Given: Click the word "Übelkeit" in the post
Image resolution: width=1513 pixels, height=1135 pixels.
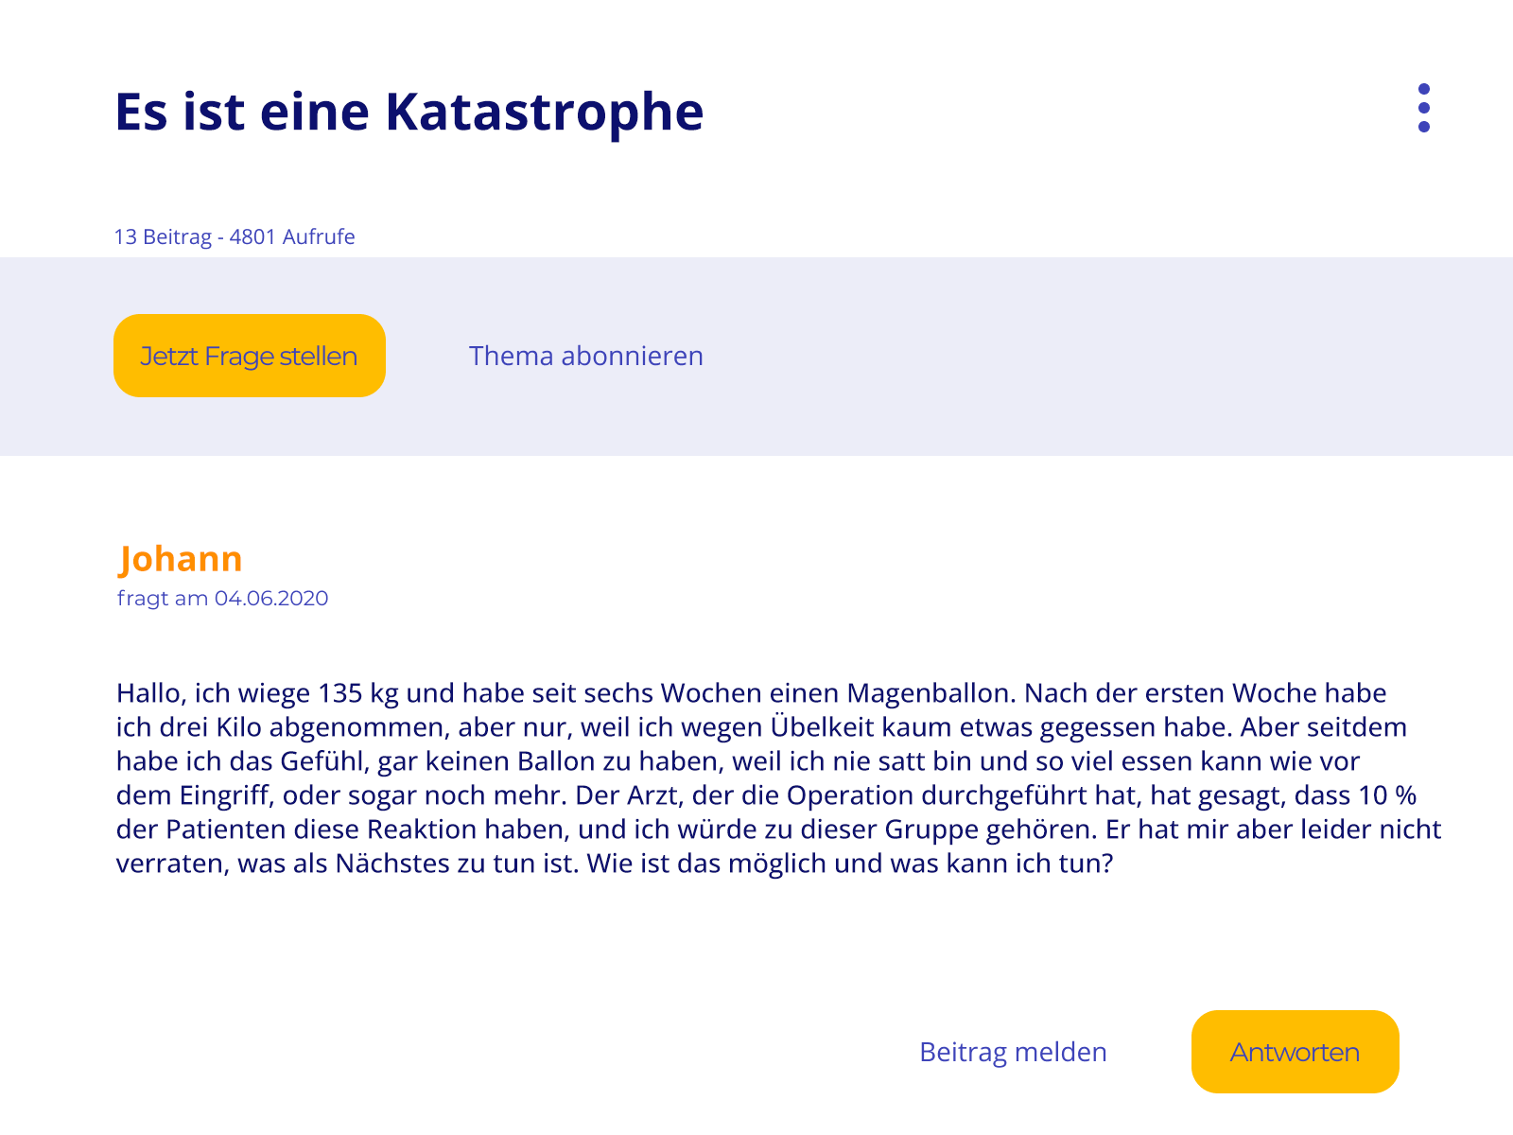Looking at the screenshot, I should pyautogui.click(x=822, y=727).
